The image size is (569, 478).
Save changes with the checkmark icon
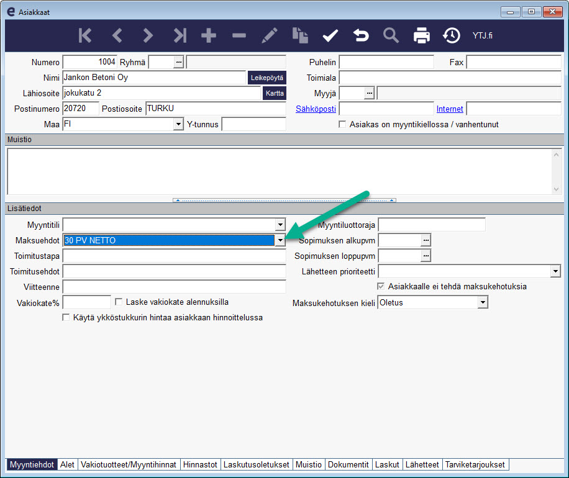(330, 35)
